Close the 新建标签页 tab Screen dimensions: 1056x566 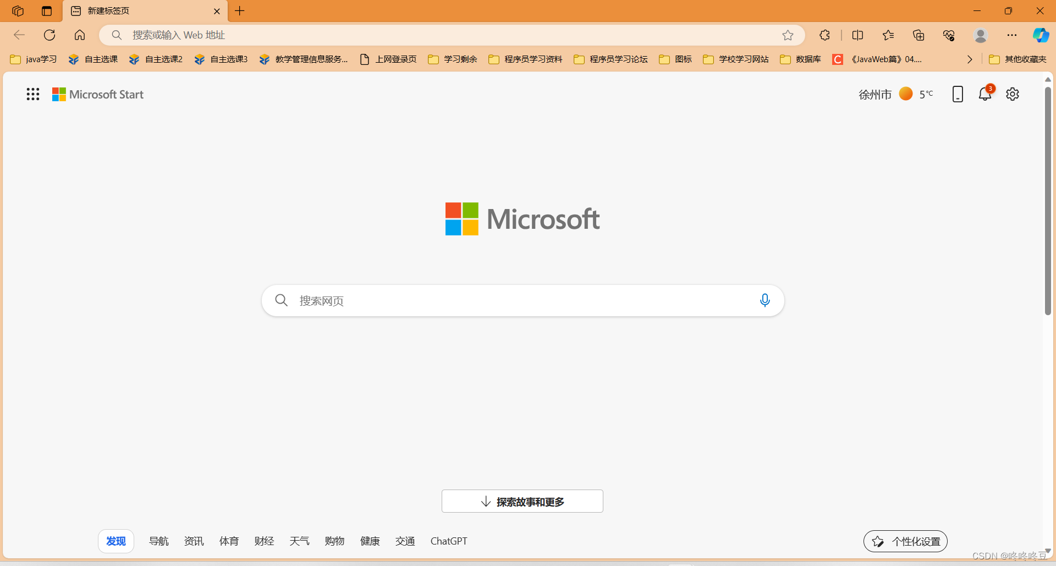pos(217,11)
